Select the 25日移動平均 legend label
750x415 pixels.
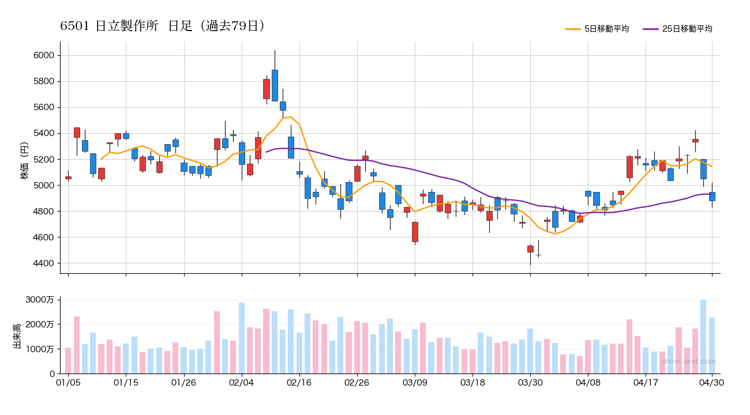point(687,29)
